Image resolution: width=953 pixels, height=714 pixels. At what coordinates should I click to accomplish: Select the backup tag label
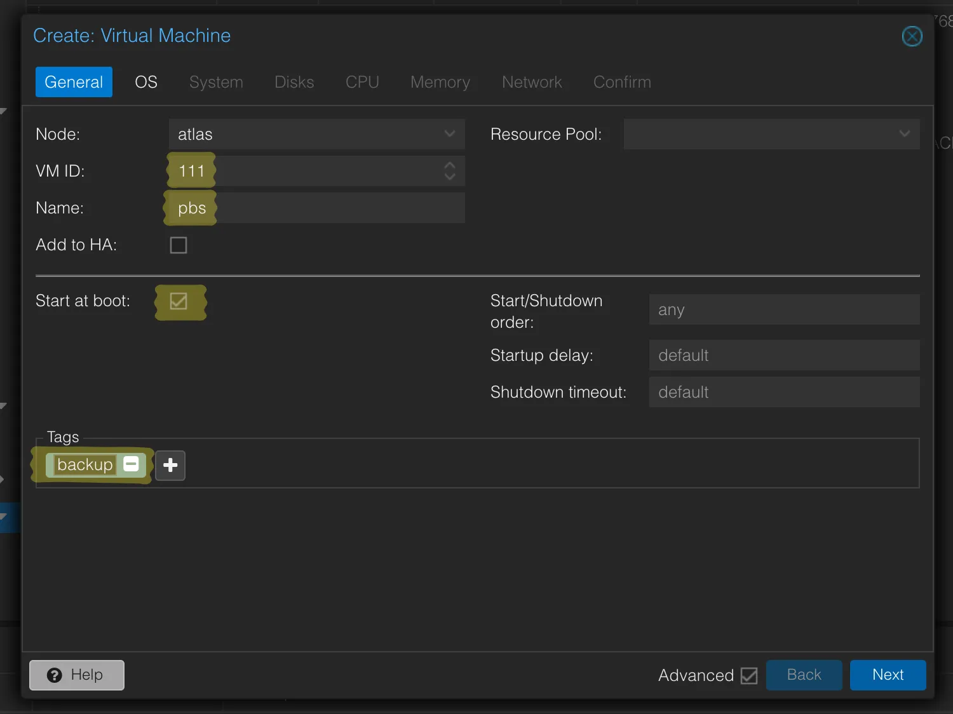click(84, 464)
